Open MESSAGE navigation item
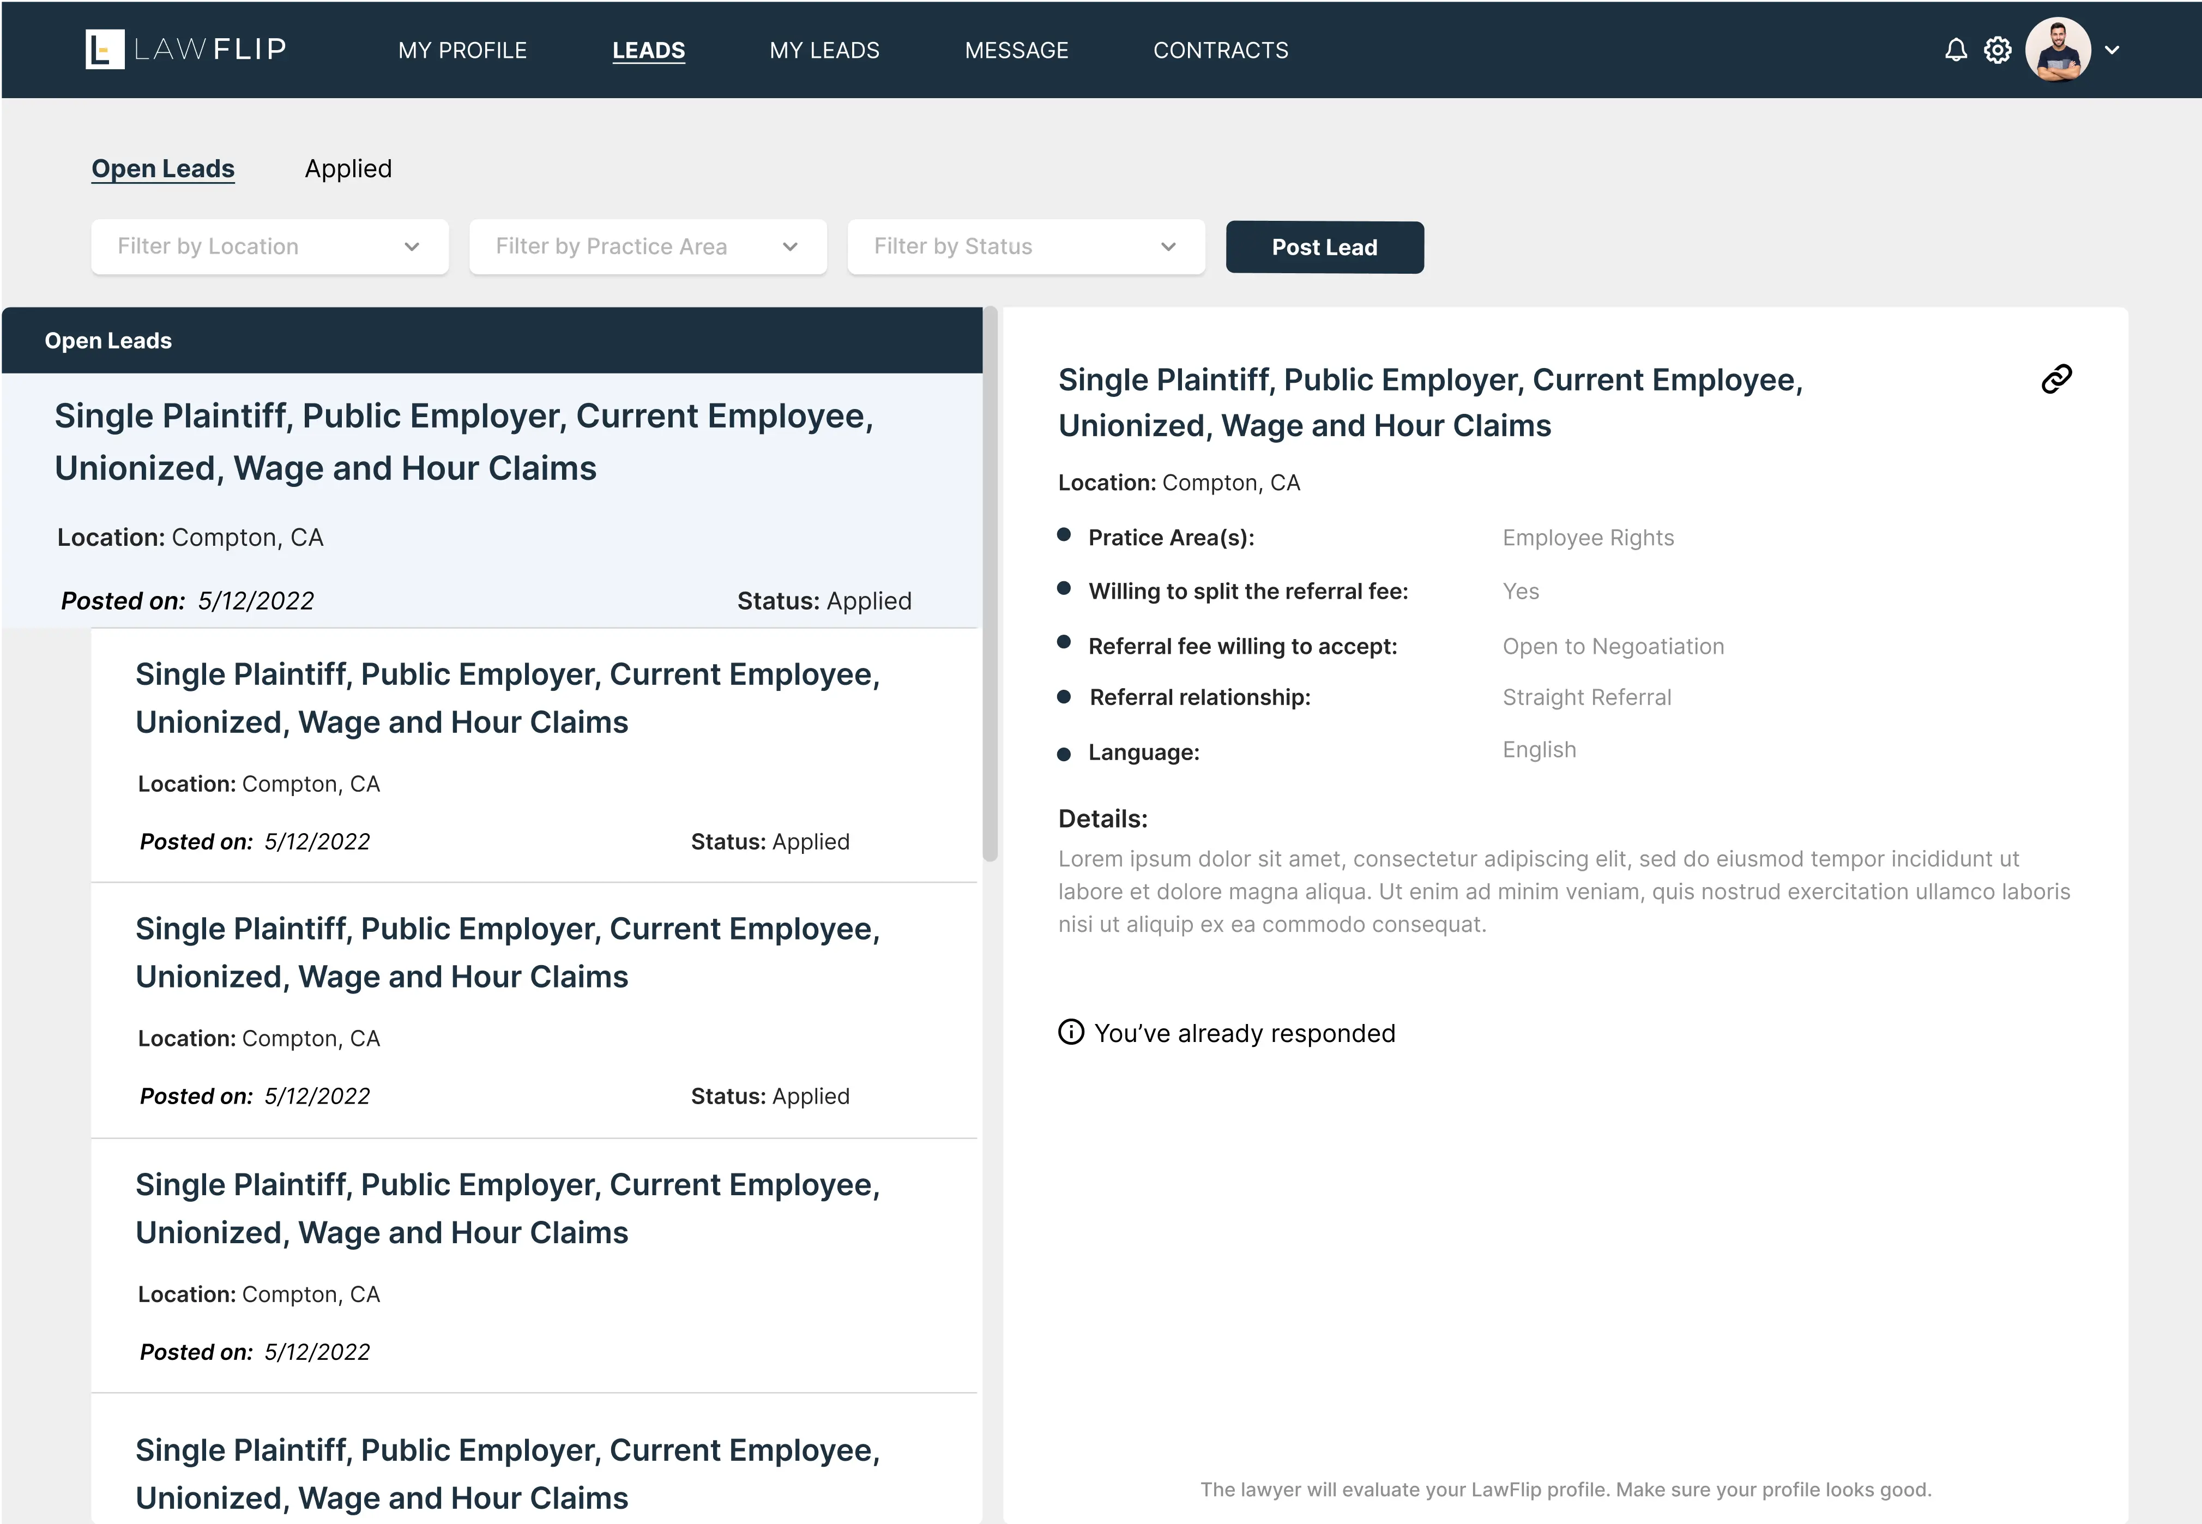Image resolution: width=2202 pixels, height=1524 pixels. pos(1017,51)
